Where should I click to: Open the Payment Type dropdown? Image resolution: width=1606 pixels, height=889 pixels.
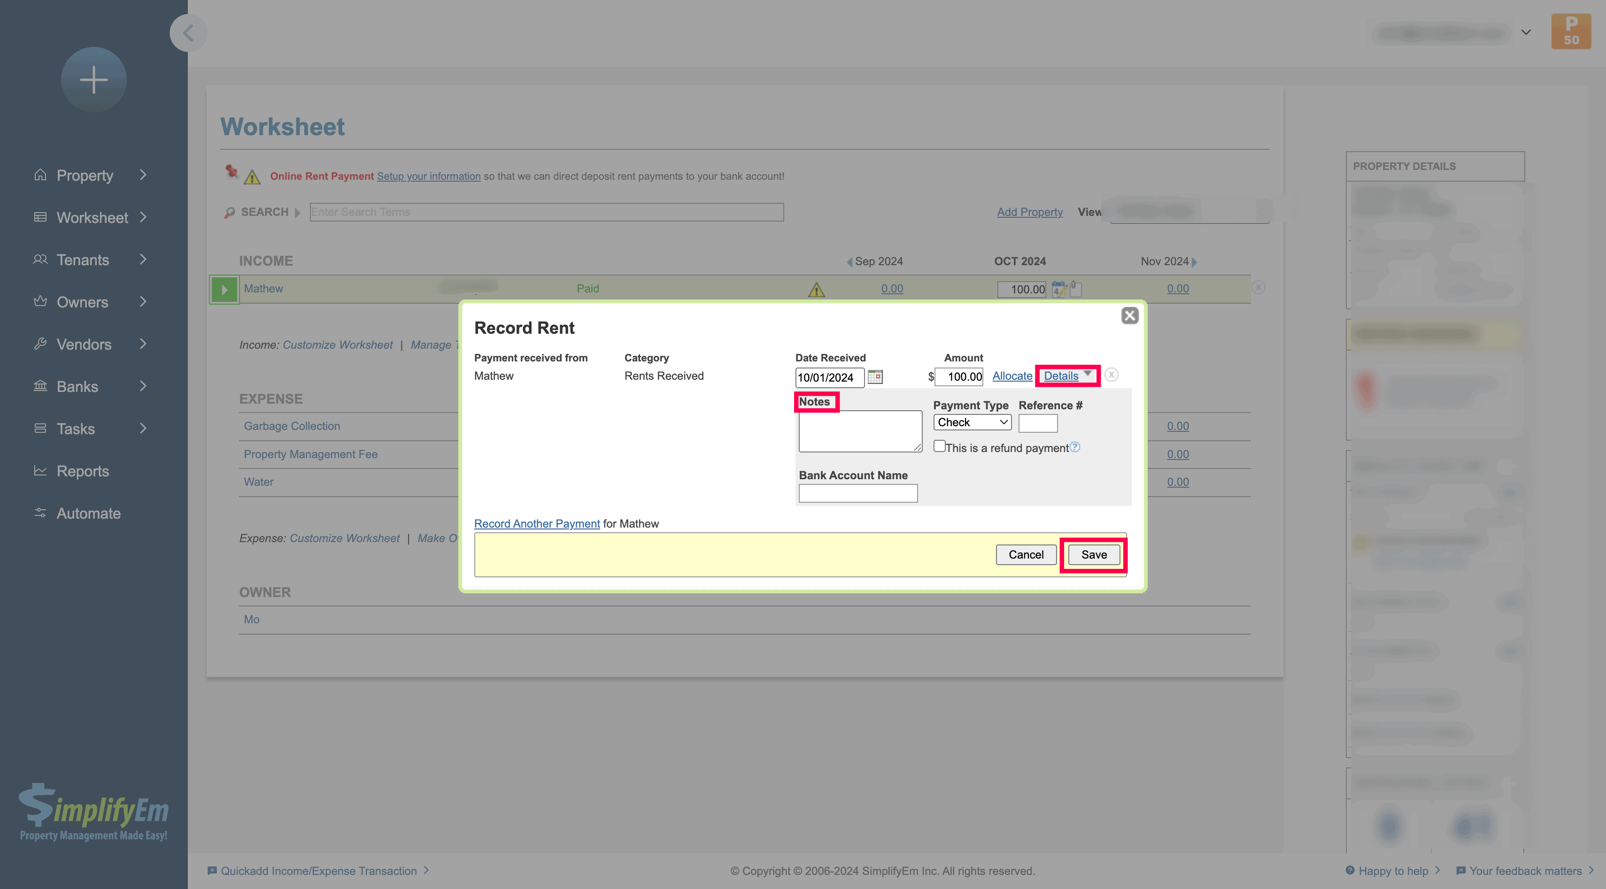point(972,422)
